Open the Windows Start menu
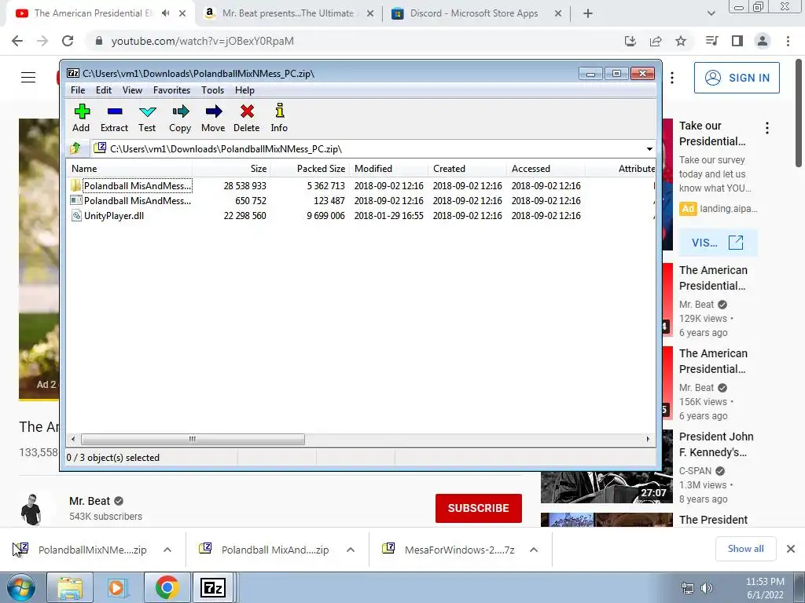 pos(21,587)
